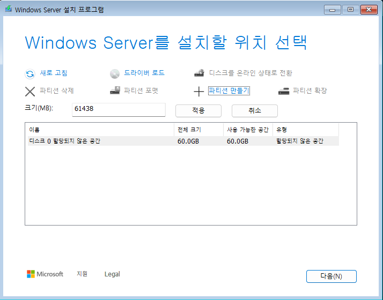Cancel partition creation with 취소
The image size is (383, 300).
[254, 111]
